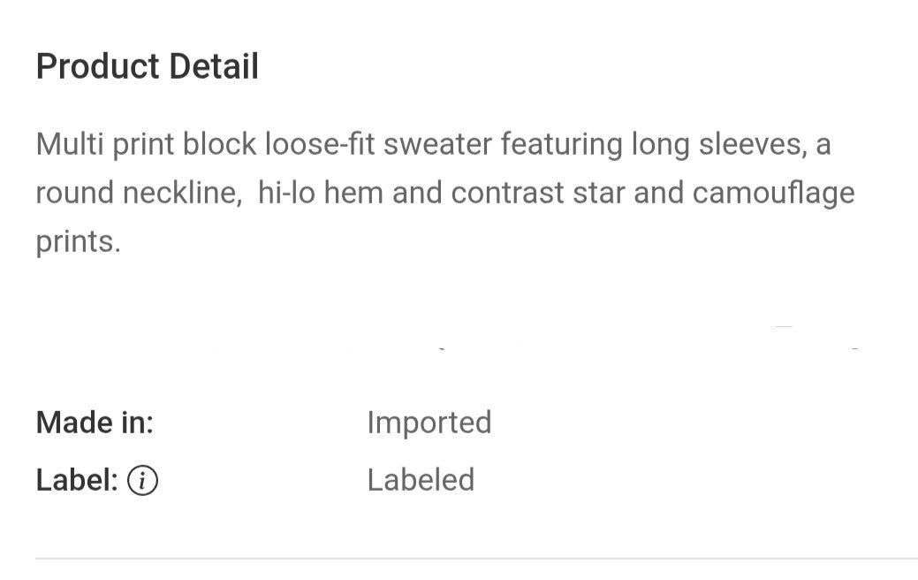Click the info icon beside Label
The height and width of the screenshot is (580, 918).
(143, 481)
